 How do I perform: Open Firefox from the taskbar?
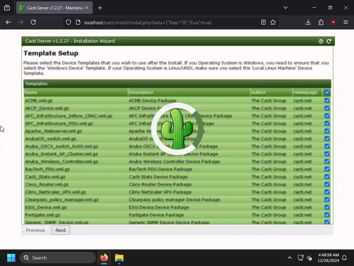(x=104, y=258)
